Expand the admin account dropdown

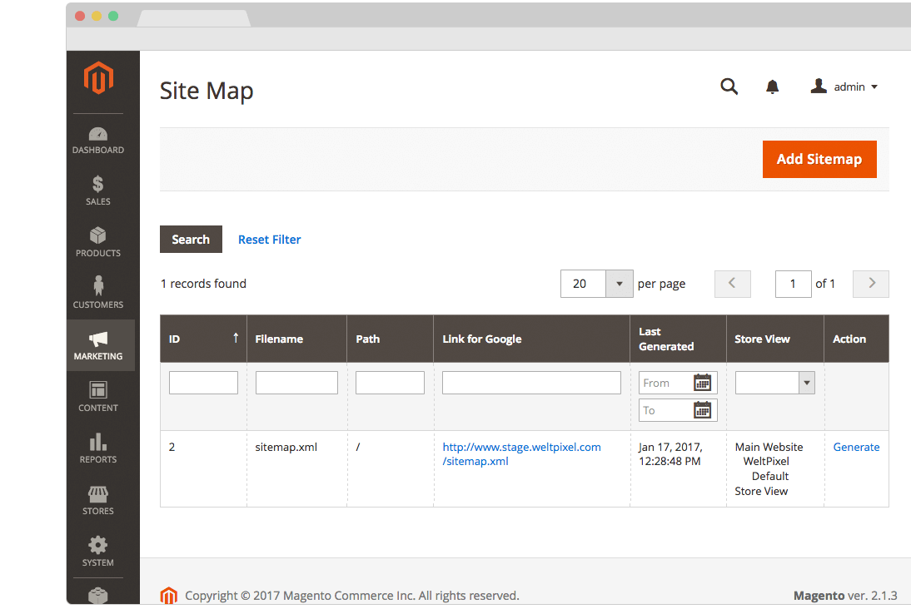(844, 87)
